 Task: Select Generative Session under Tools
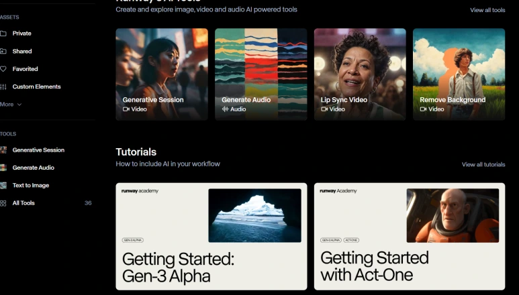(x=38, y=150)
